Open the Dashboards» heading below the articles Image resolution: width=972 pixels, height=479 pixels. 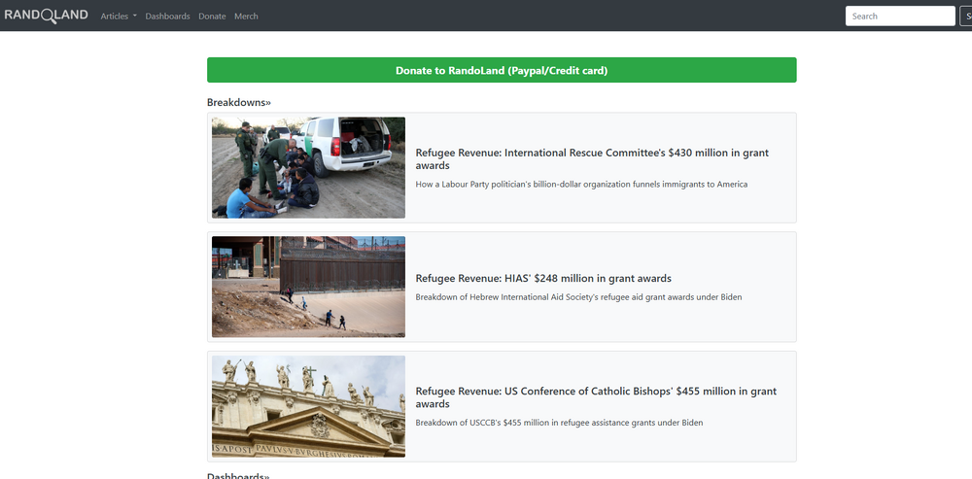click(x=238, y=476)
